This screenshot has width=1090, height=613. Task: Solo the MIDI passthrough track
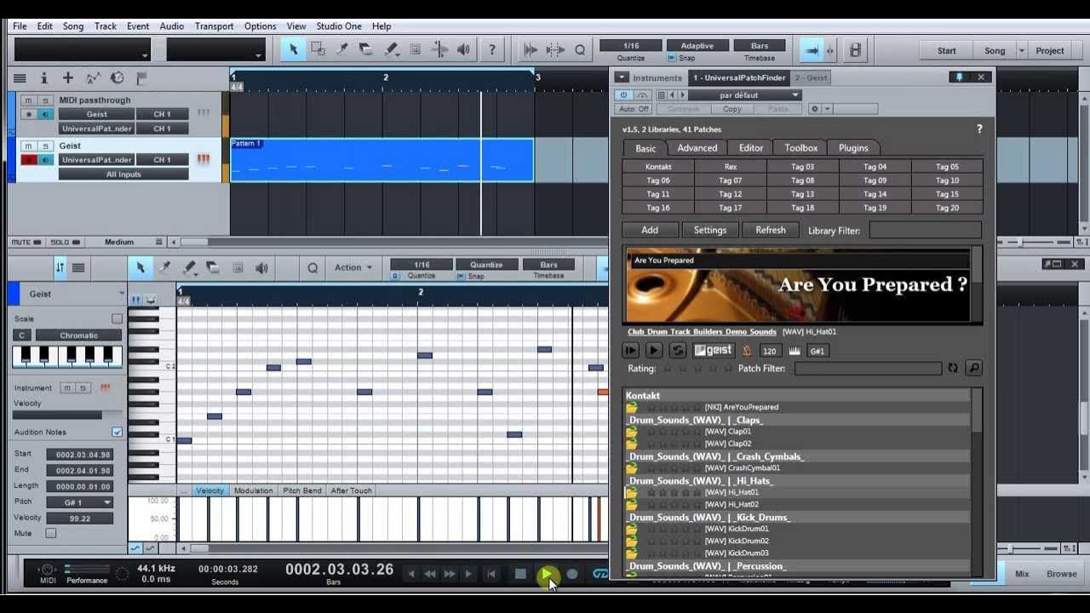[x=45, y=100]
